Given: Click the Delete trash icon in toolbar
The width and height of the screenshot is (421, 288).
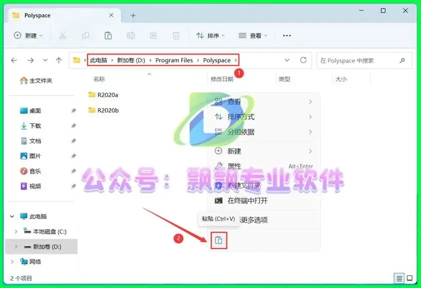Looking at the screenshot, I should (x=176, y=35).
